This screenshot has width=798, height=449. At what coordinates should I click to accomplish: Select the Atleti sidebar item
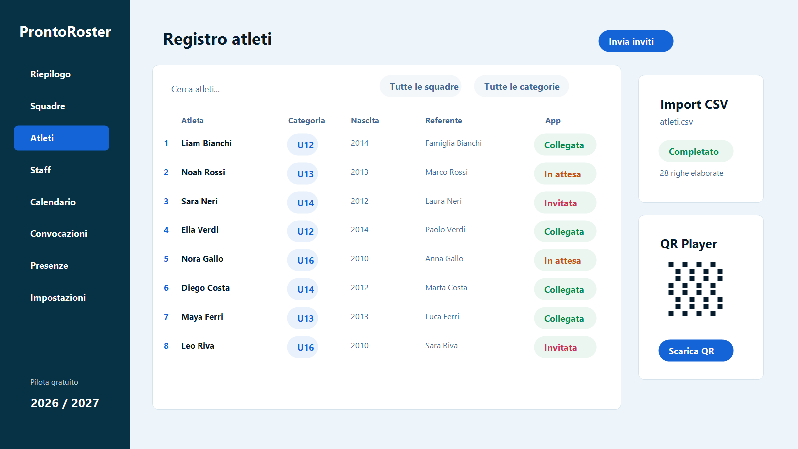click(x=61, y=138)
